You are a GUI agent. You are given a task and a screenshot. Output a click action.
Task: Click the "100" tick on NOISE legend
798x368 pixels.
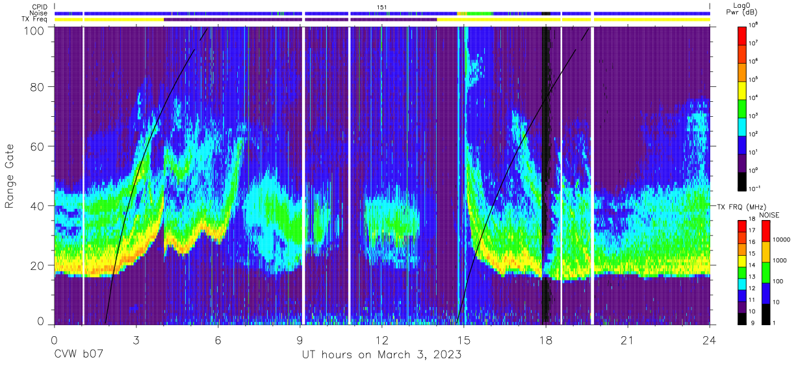click(x=778, y=281)
